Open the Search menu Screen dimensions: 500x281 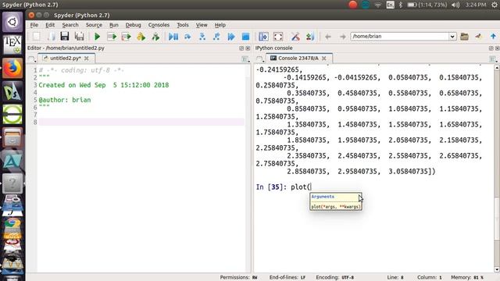coord(70,25)
